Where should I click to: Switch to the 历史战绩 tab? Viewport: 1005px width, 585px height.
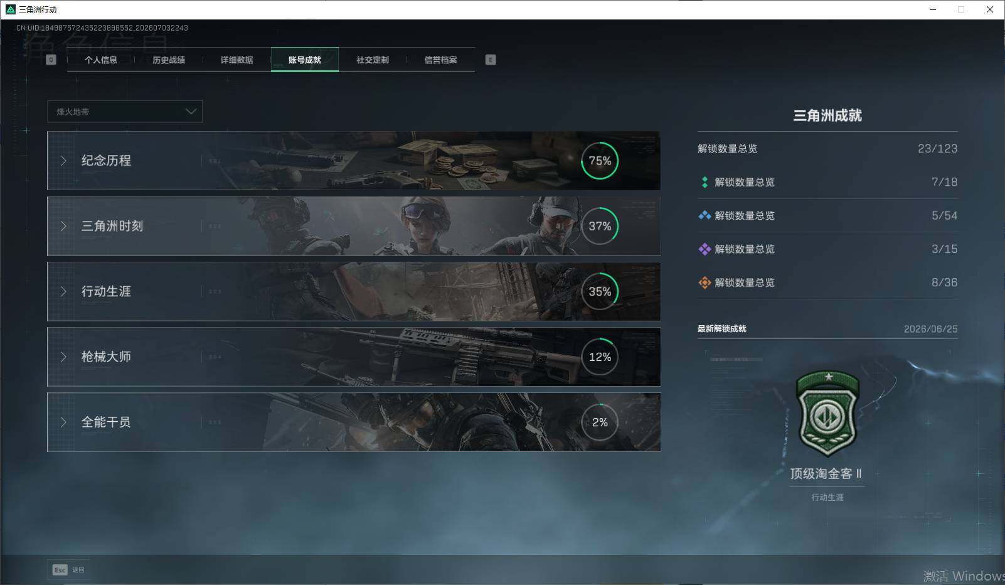169,60
